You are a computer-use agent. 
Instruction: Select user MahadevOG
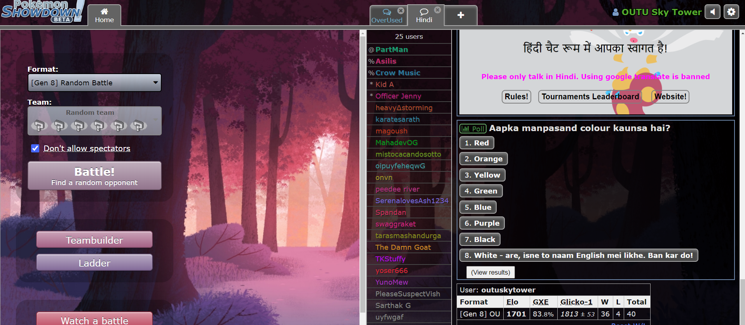pos(409,142)
